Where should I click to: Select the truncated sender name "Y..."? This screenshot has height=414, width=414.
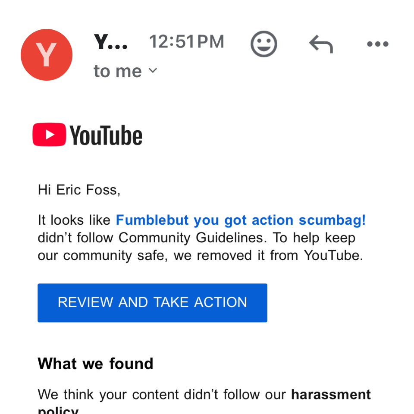111,42
